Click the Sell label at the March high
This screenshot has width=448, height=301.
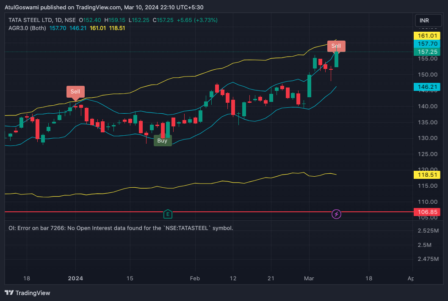pos(336,46)
